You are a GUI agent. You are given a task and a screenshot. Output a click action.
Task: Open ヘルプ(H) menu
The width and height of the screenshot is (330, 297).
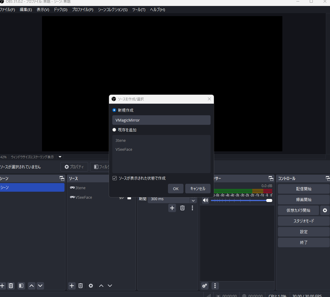tap(158, 10)
